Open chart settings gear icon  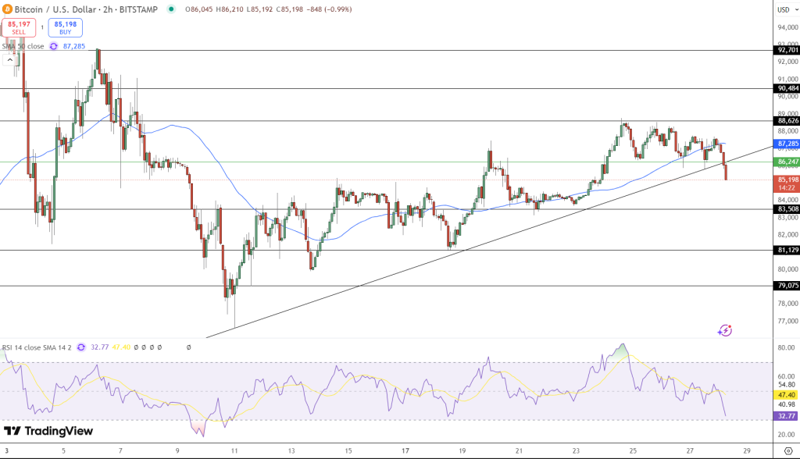(x=789, y=451)
